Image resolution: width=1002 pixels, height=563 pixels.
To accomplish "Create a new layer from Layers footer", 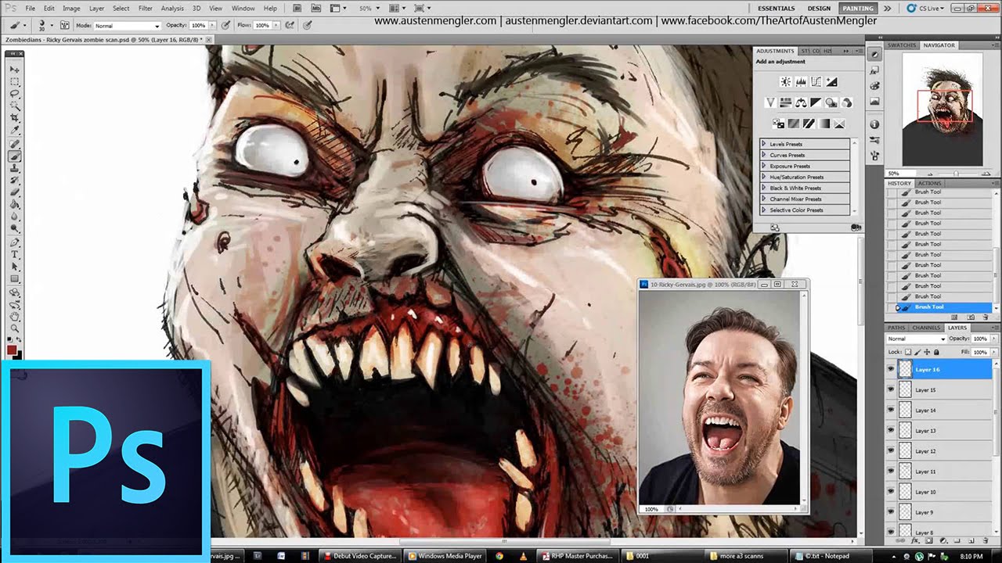I will tap(972, 540).
